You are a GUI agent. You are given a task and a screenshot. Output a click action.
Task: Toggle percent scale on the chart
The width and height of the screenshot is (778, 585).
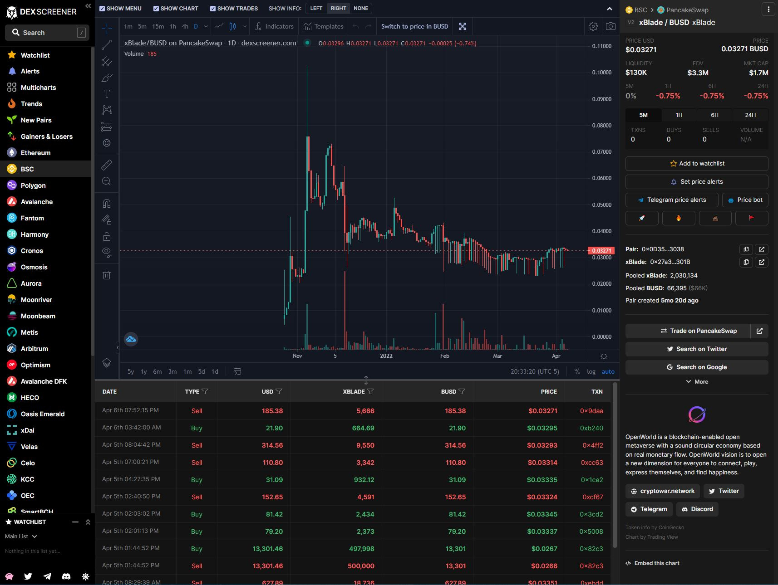[x=577, y=371]
